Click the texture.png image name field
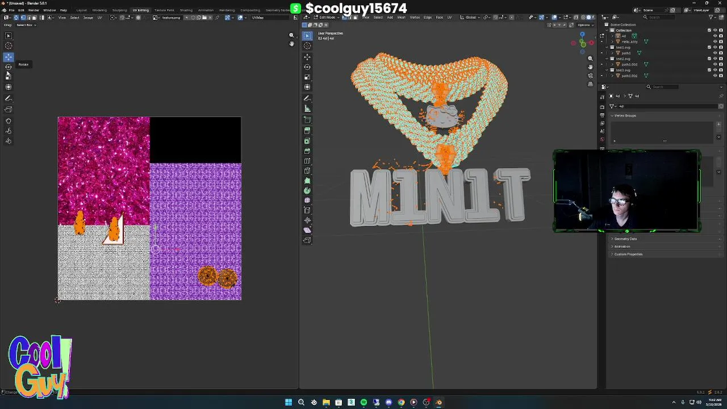 tap(172, 18)
